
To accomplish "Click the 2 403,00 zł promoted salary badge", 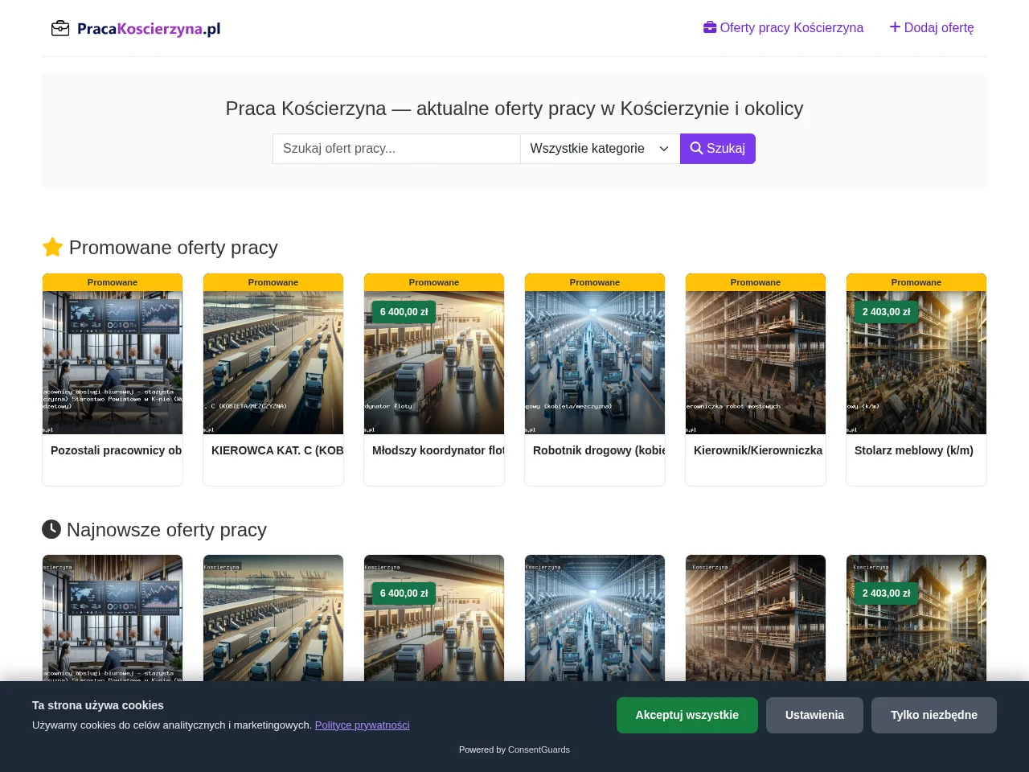I will (887, 312).
